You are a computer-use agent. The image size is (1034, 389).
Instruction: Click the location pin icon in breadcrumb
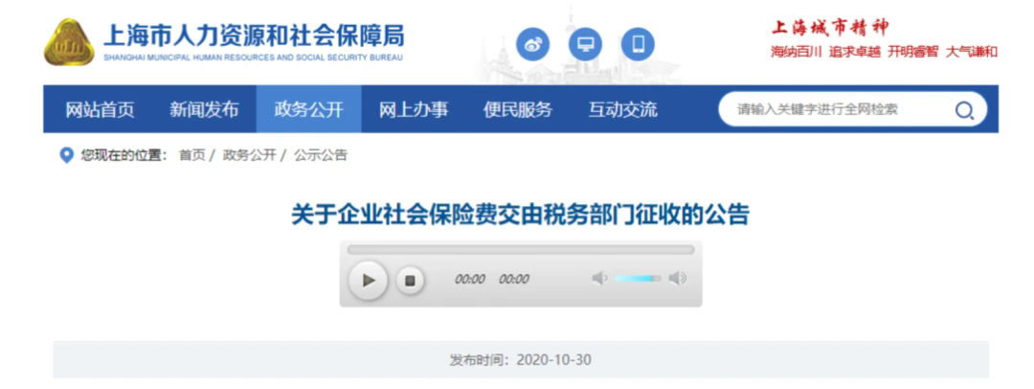[x=66, y=156]
